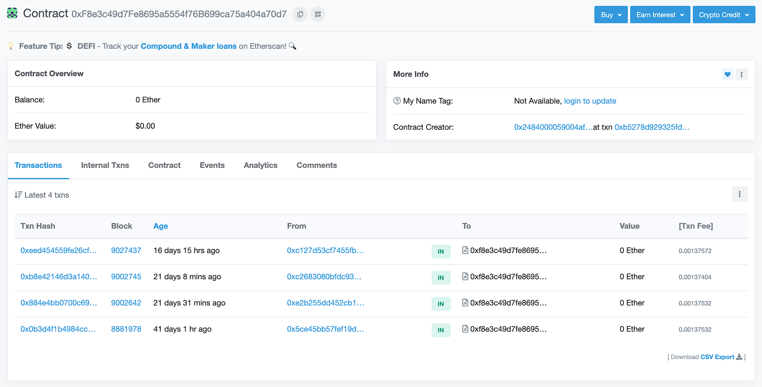Expand the Earn Interest dropdown

click(x=660, y=15)
